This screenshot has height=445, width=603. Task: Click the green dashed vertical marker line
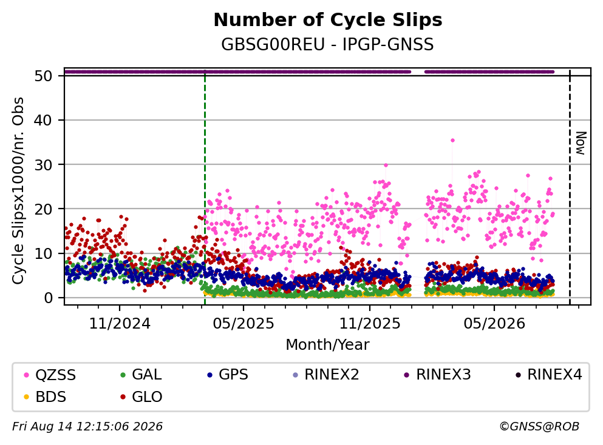205,186
